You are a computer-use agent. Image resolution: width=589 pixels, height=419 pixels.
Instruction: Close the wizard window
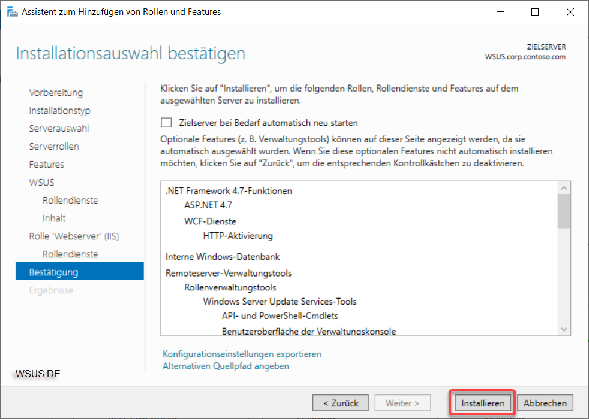(570, 12)
